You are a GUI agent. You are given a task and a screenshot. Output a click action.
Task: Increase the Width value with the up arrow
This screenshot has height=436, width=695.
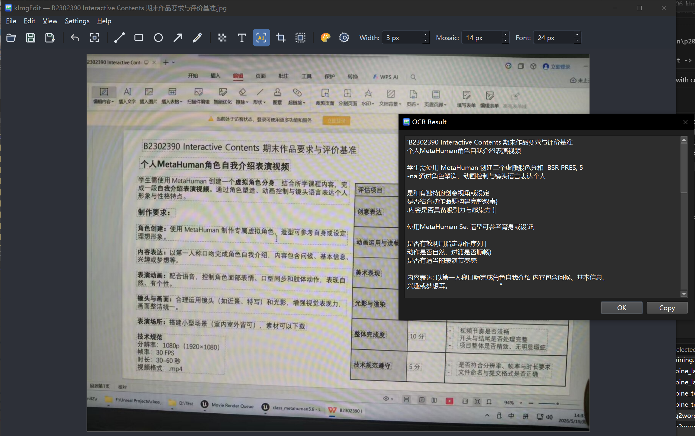coord(426,35)
